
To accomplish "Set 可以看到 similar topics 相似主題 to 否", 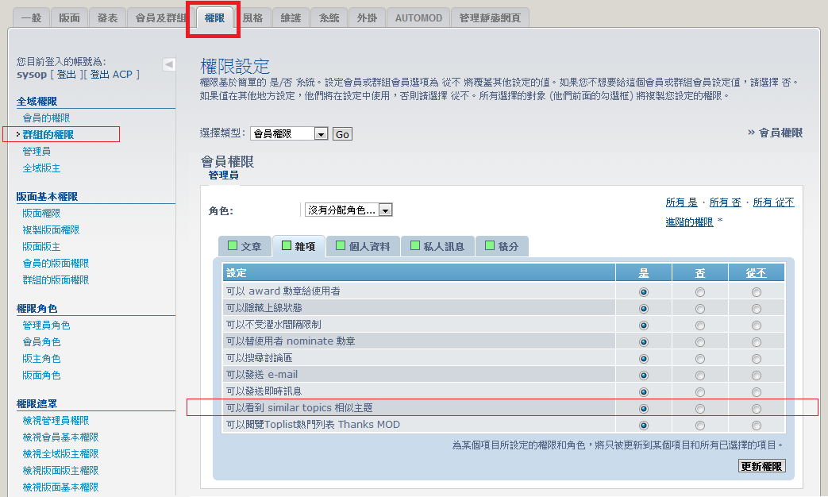I will click(x=699, y=409).
